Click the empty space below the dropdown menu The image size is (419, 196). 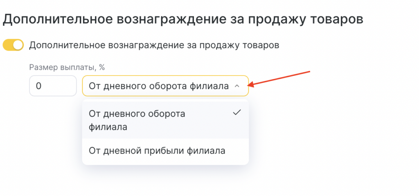[x=165, y=182]
